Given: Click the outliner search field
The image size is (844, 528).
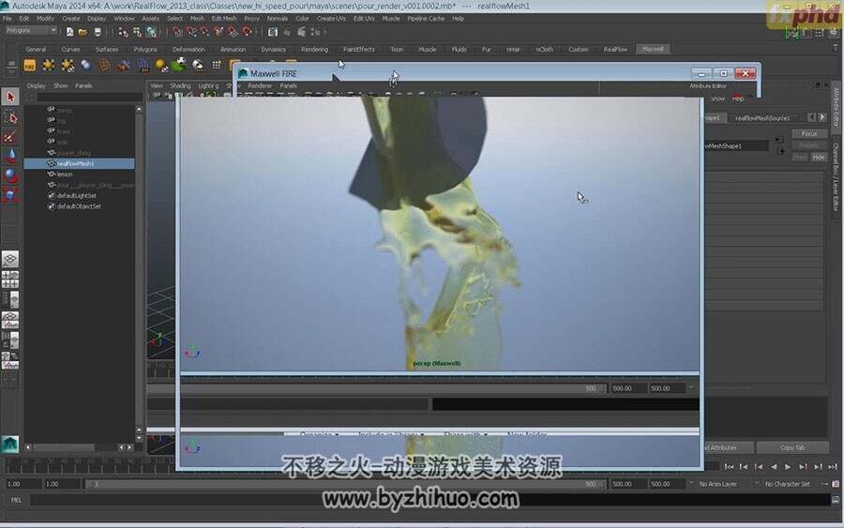Looking at the screenshot, I should pyautogui.click(x=89, y=98).
